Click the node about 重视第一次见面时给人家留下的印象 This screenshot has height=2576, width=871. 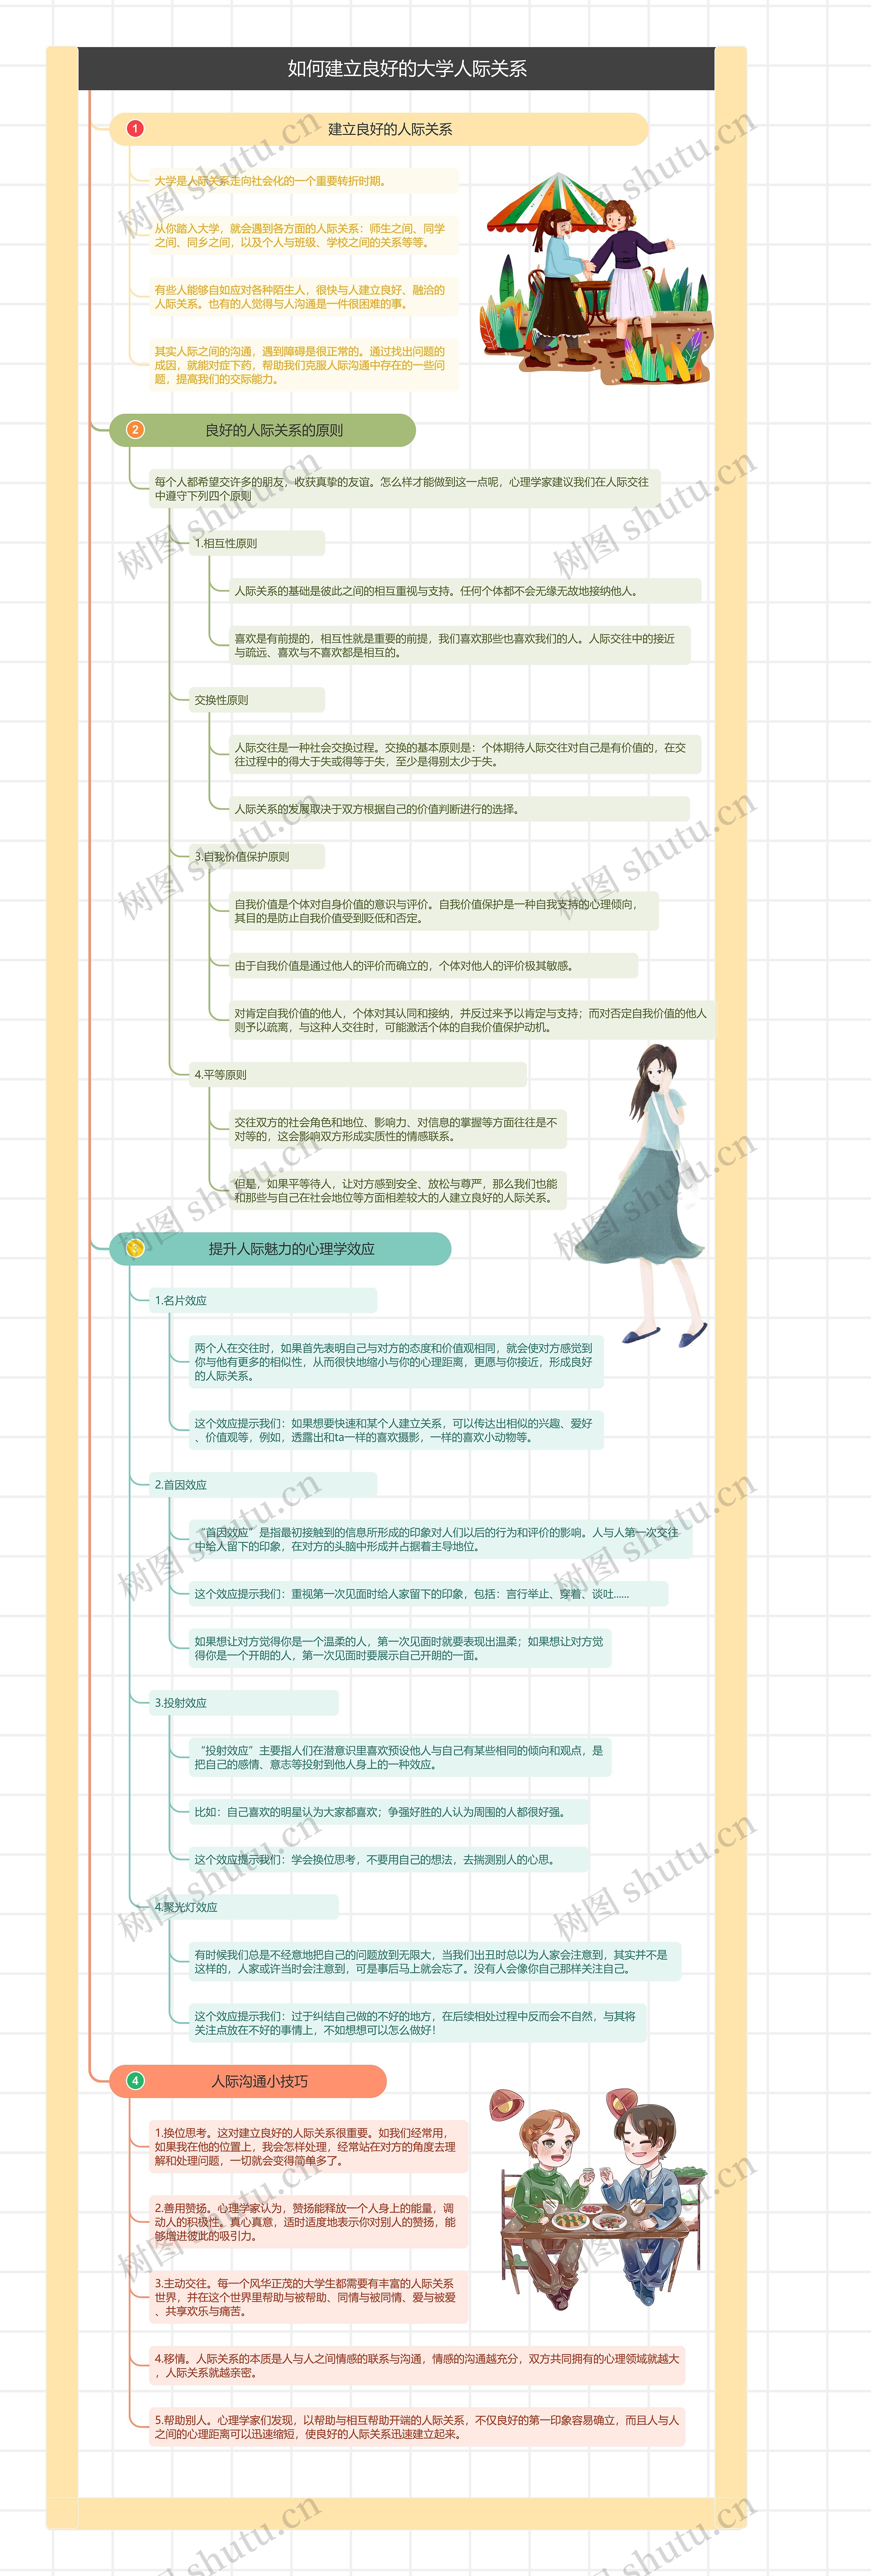point(428,1594)
